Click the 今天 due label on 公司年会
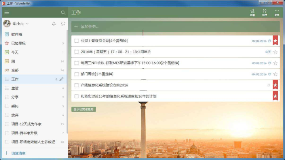This screenshot has height=160, width=285. coord(268,52)
